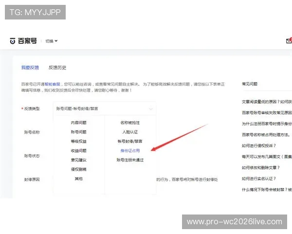
Task: Open FAQ 如何进行实名认证
Action: pos(259,178)
